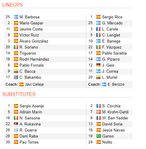
Task: Open player page for Pablo Fornals
Action: (32, 65)
